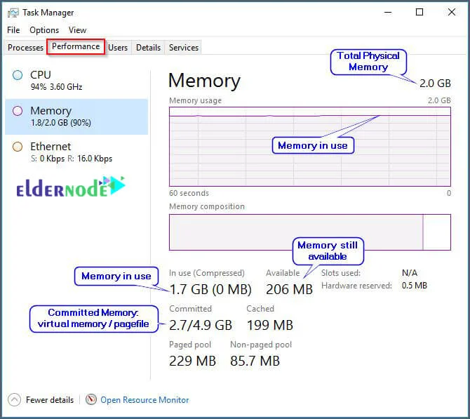
Task: Click the Memory circle icon in sidebar
Action: (18, 111)
